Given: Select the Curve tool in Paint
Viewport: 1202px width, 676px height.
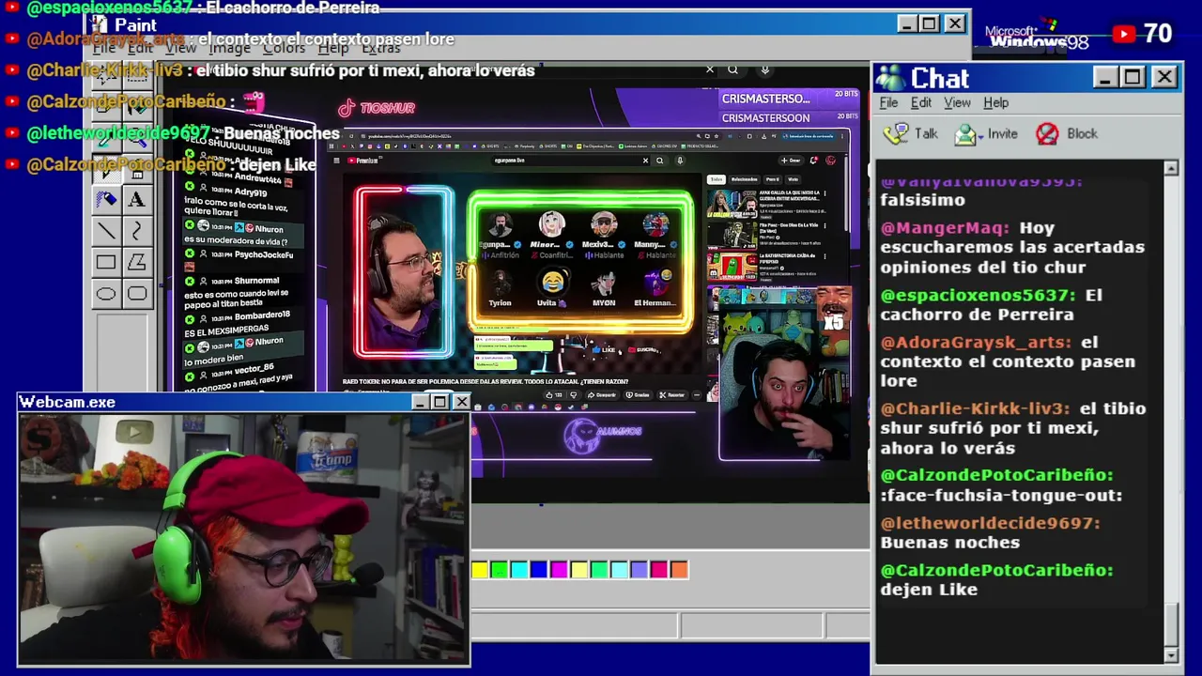Looking at the screenshot, I should (x=136, y=230).
